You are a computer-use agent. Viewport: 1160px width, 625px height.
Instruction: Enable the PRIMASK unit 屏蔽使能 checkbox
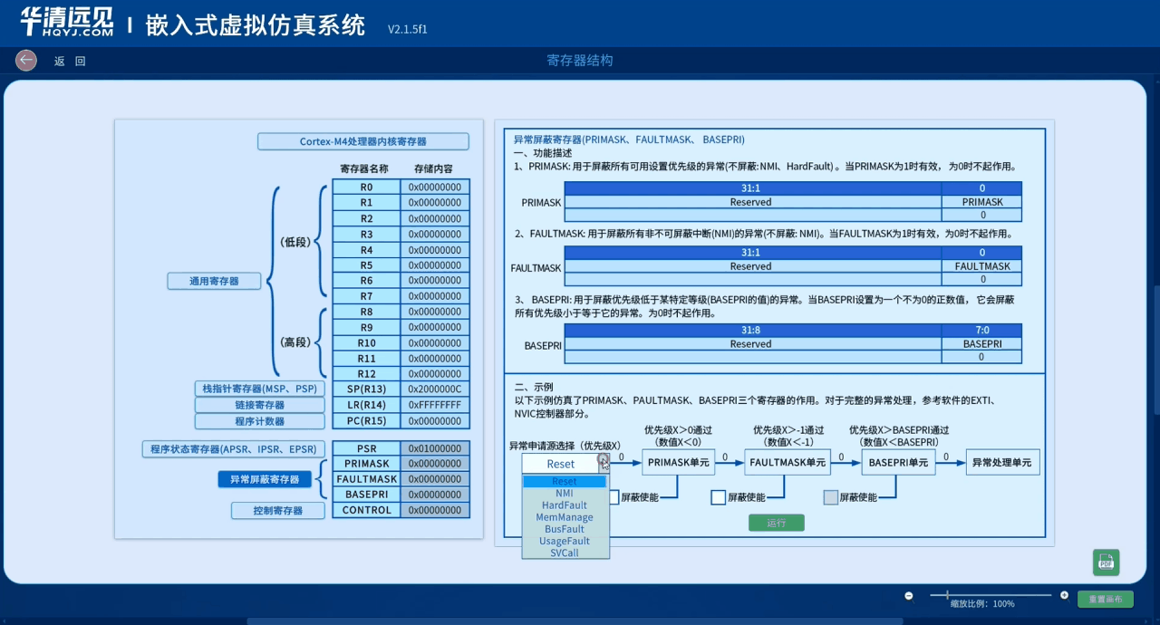(x=614, y=497)
